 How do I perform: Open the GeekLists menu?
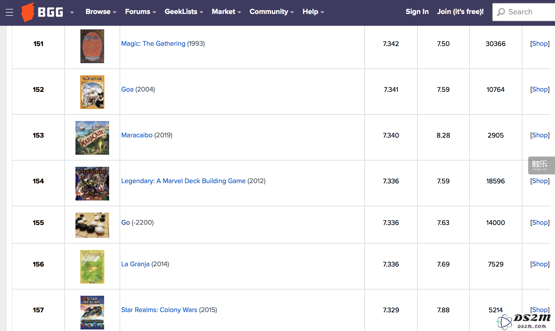tap(184, 12)
